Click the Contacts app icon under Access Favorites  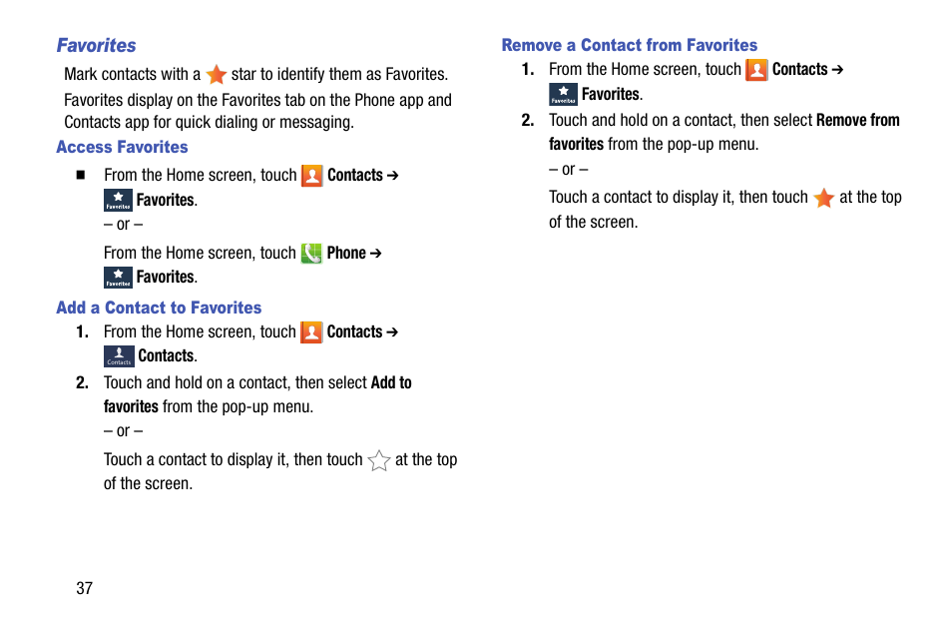click(312, 176)
